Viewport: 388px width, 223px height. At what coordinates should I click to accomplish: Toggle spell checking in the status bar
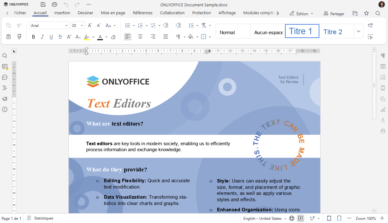pos(300,218)
